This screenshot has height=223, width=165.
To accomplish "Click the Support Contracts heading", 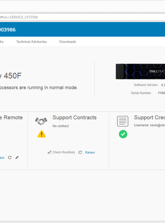I will coord(75,117).
